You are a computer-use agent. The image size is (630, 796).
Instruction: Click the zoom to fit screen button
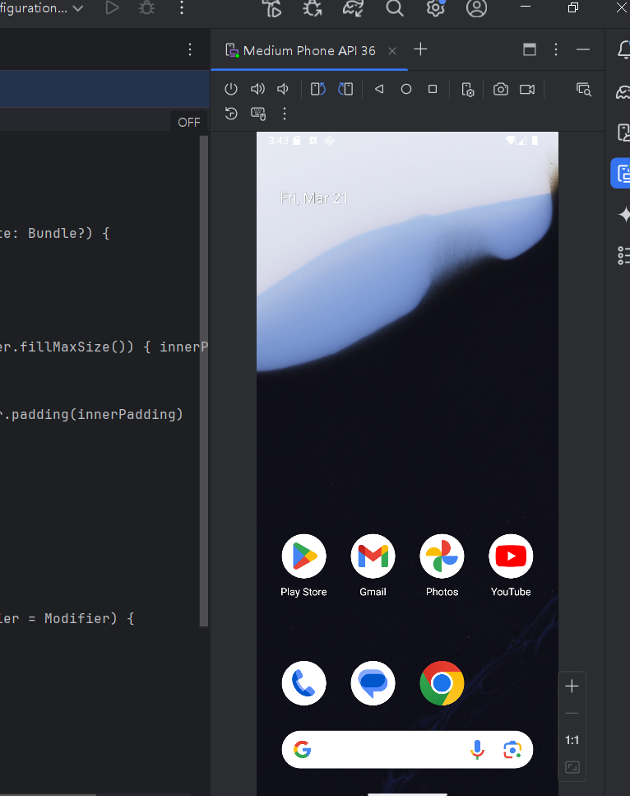(x=572, y=767)
